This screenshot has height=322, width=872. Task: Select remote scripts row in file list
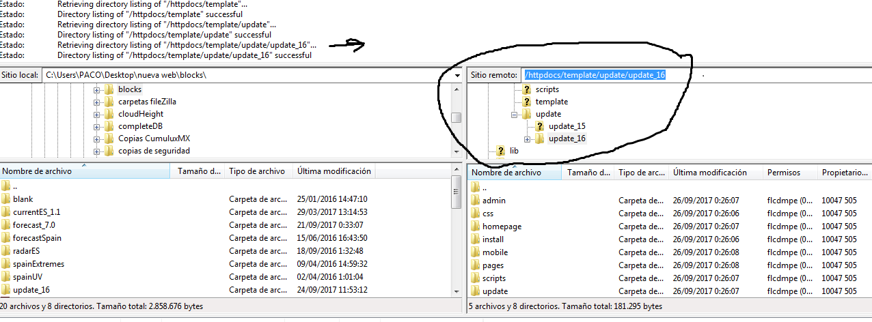coord(670,278)
